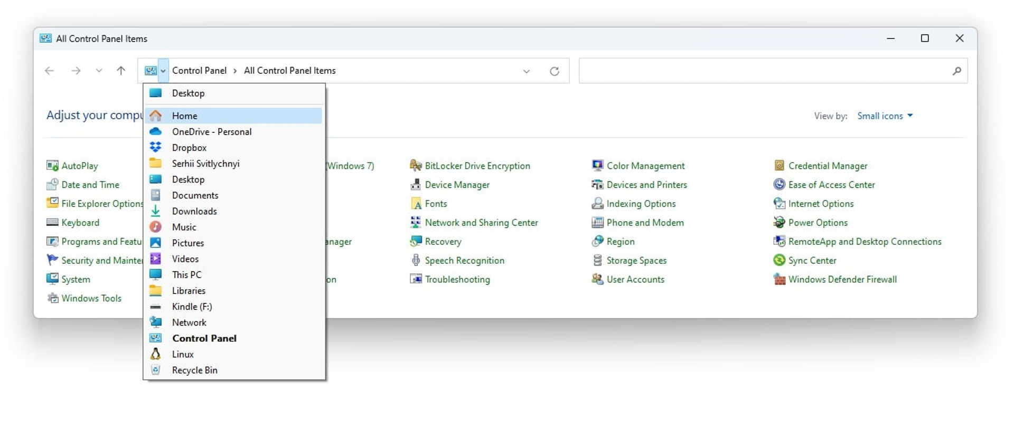The image size is (1014, 427).
Task: Choose Dropbox from the location list
Action: [234, 148]
